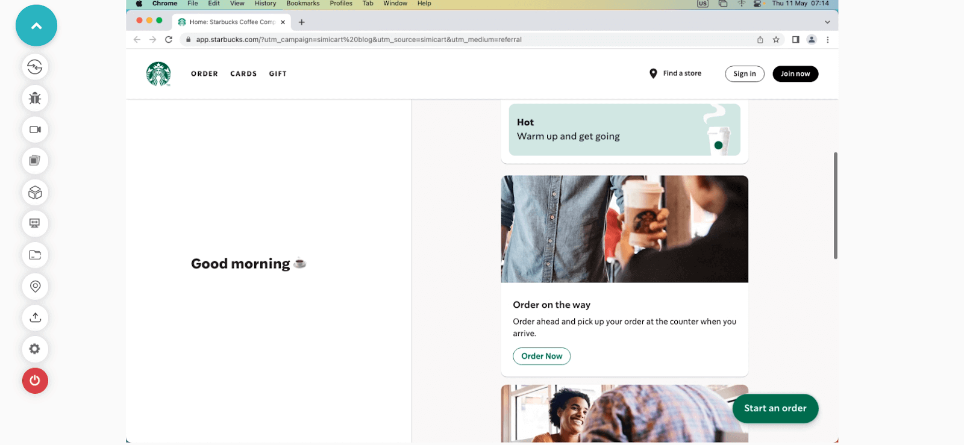This screenshot has width=964, height=445.
Task: Open the 3D cube icon in sidebar
Action: click(x=35, y=192)
